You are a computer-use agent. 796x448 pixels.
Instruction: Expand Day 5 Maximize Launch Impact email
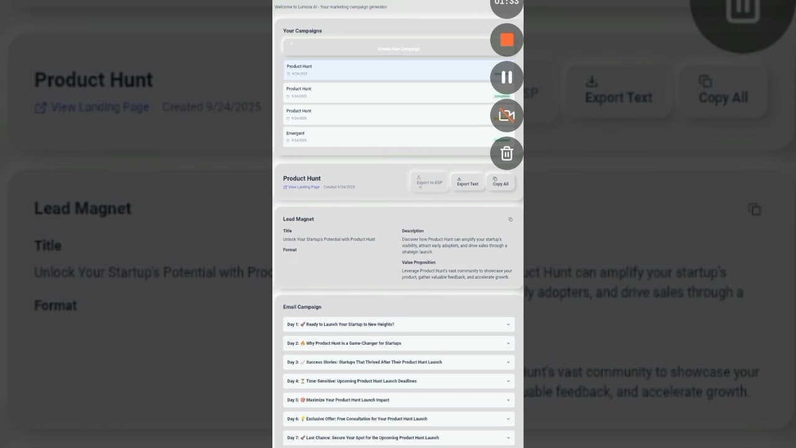pos(399,400)
